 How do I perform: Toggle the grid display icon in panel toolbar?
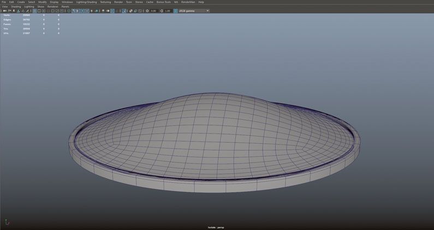point(35,11)
